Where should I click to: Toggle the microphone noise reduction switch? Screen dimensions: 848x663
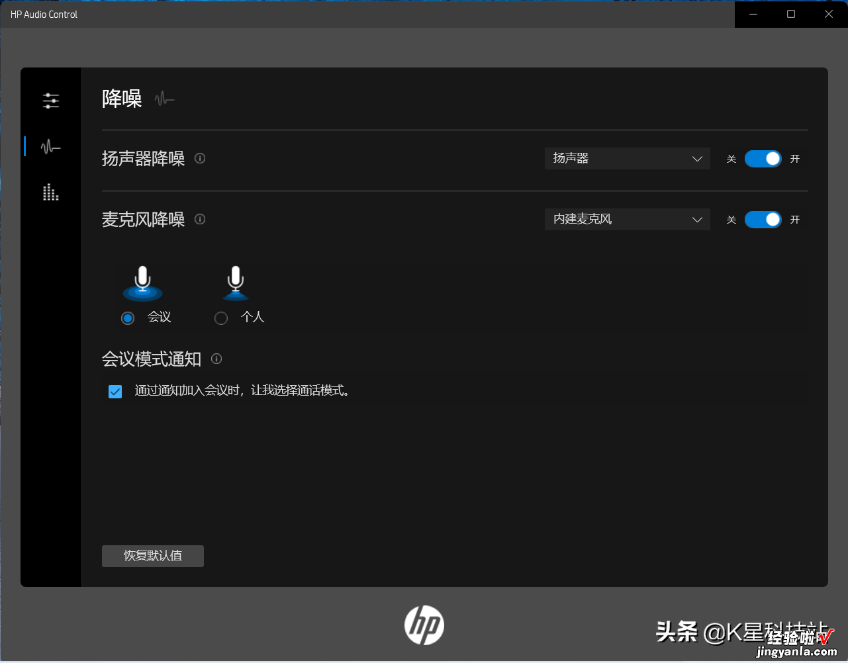pos(763,220)
